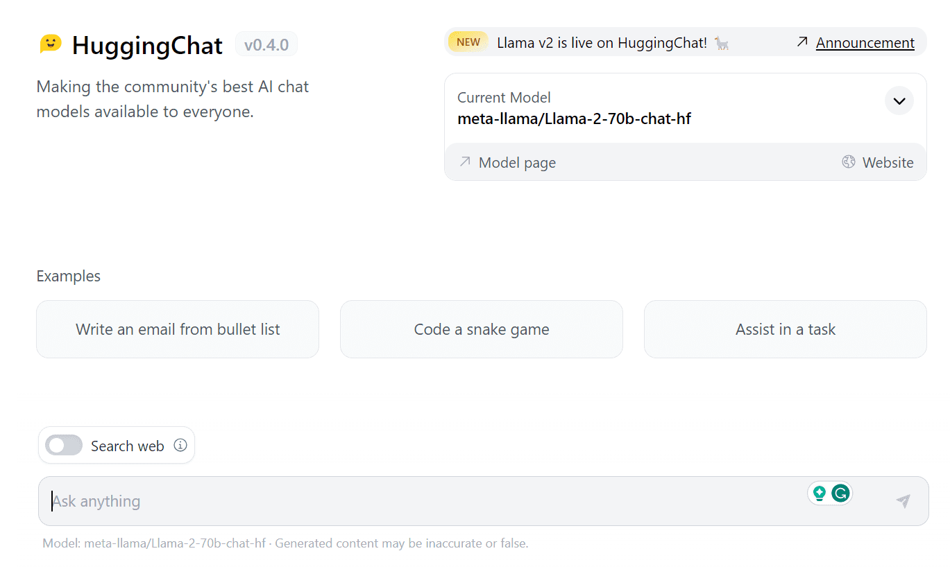Click the llama emoji in the banner
This screenshot has height=569, width=950.
722,43
